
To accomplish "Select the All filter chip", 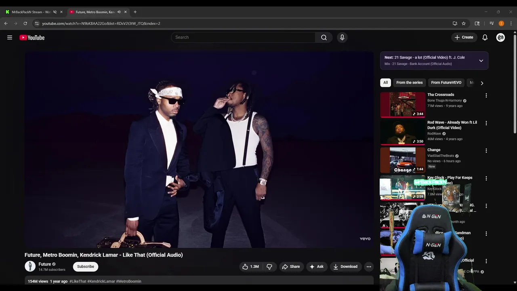I will [385, 82].
